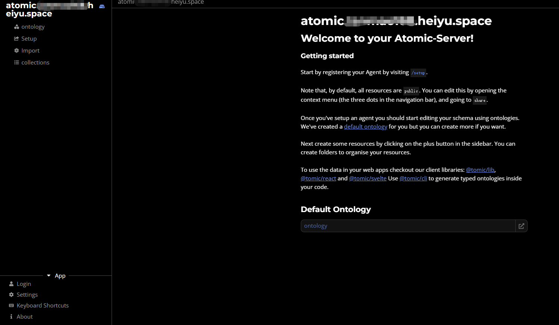Click the ontology sidebar icon
The height and width of the screenshot is (325, 559).
16,27
